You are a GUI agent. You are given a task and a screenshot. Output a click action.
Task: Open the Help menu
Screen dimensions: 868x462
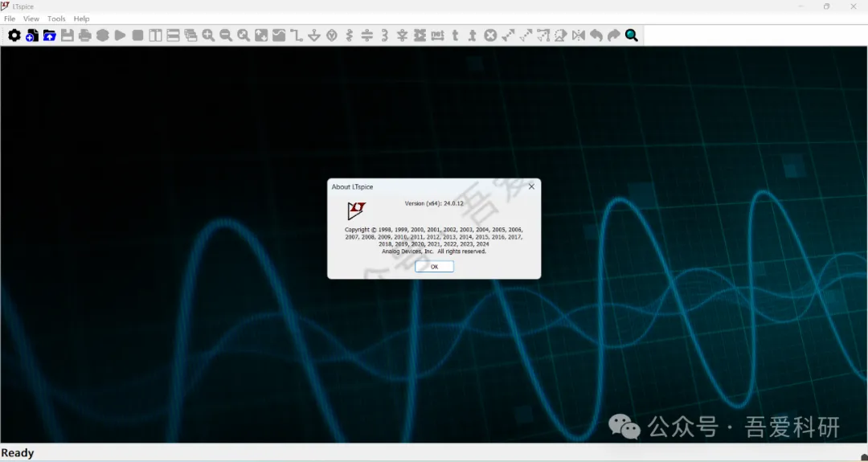tap(81, 18)
